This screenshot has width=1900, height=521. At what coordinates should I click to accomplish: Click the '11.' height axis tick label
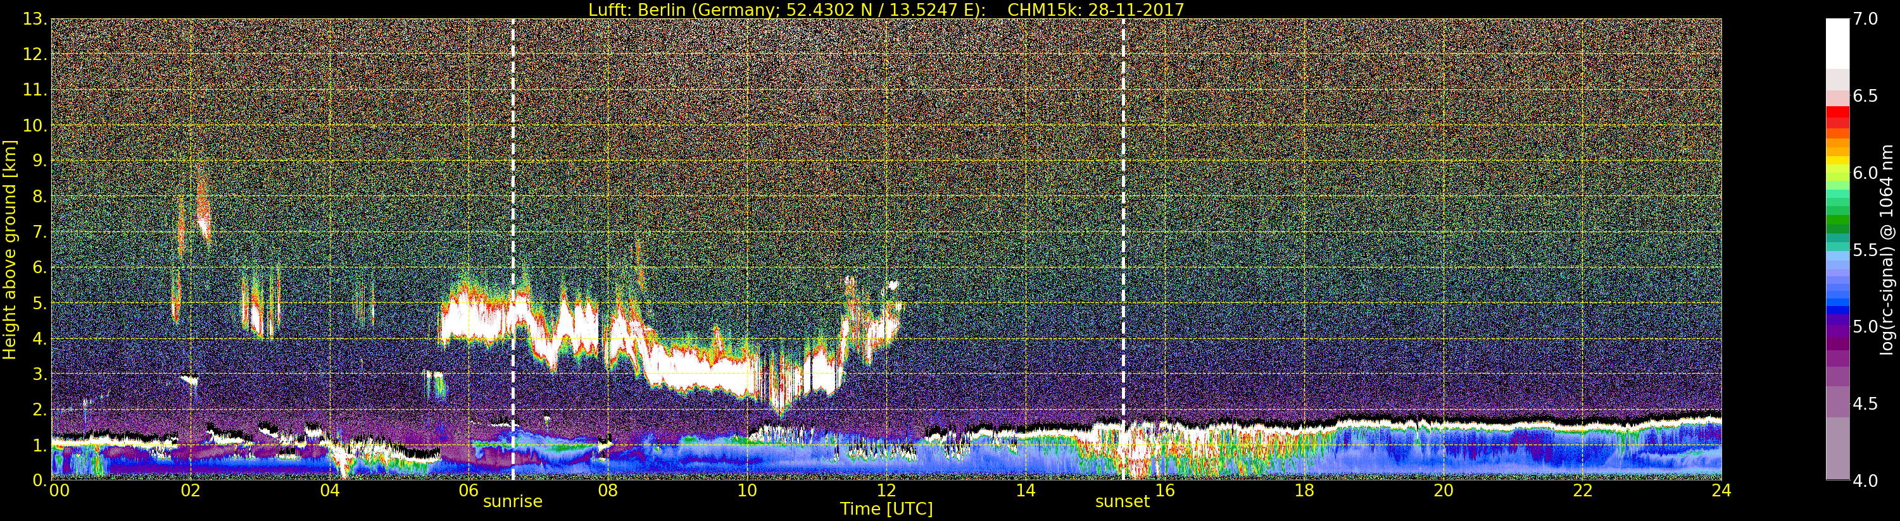click(x=35, y=90)
